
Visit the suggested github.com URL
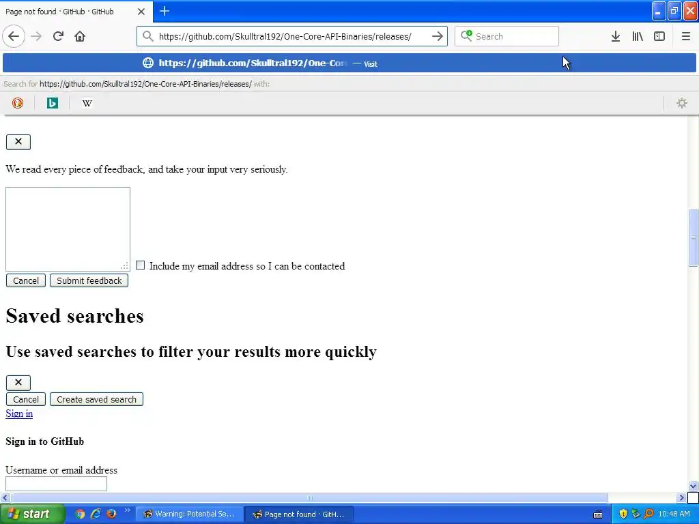[349, 63]
